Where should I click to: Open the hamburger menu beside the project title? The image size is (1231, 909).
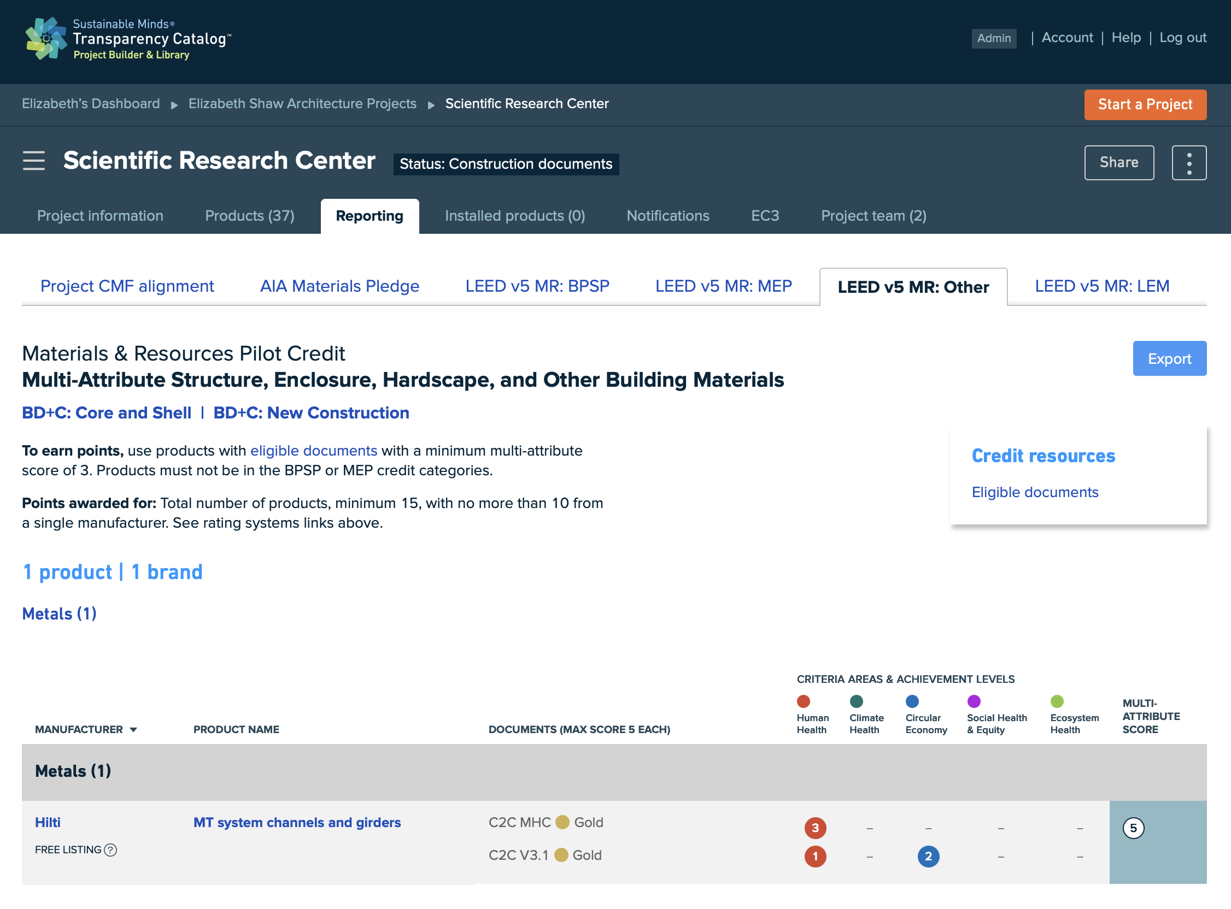pyautogui.click(x=33, y=161)
